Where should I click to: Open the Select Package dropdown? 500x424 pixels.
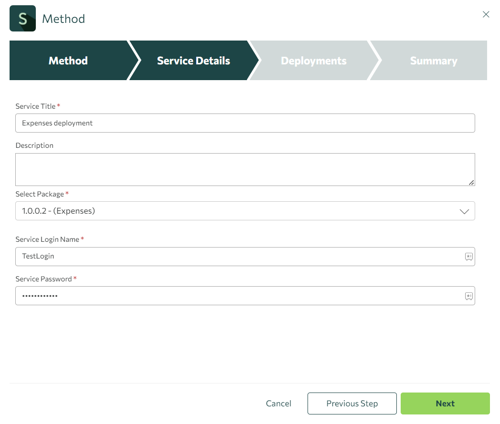pyautogui.click(x=245, y=211)
